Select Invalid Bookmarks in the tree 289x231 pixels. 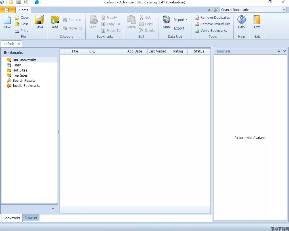click(x=24, y=85)
